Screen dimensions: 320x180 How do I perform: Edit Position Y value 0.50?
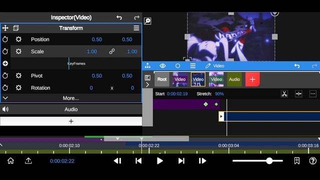click(x=127, y=39)
